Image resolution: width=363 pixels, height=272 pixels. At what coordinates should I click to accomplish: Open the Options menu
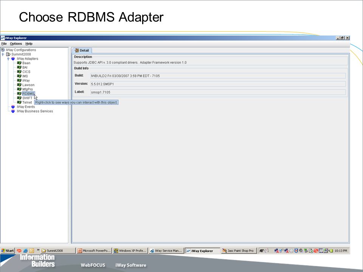tap(16, 44)
